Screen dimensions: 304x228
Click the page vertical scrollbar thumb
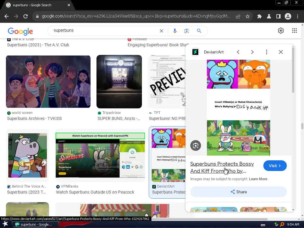(302, 126)
